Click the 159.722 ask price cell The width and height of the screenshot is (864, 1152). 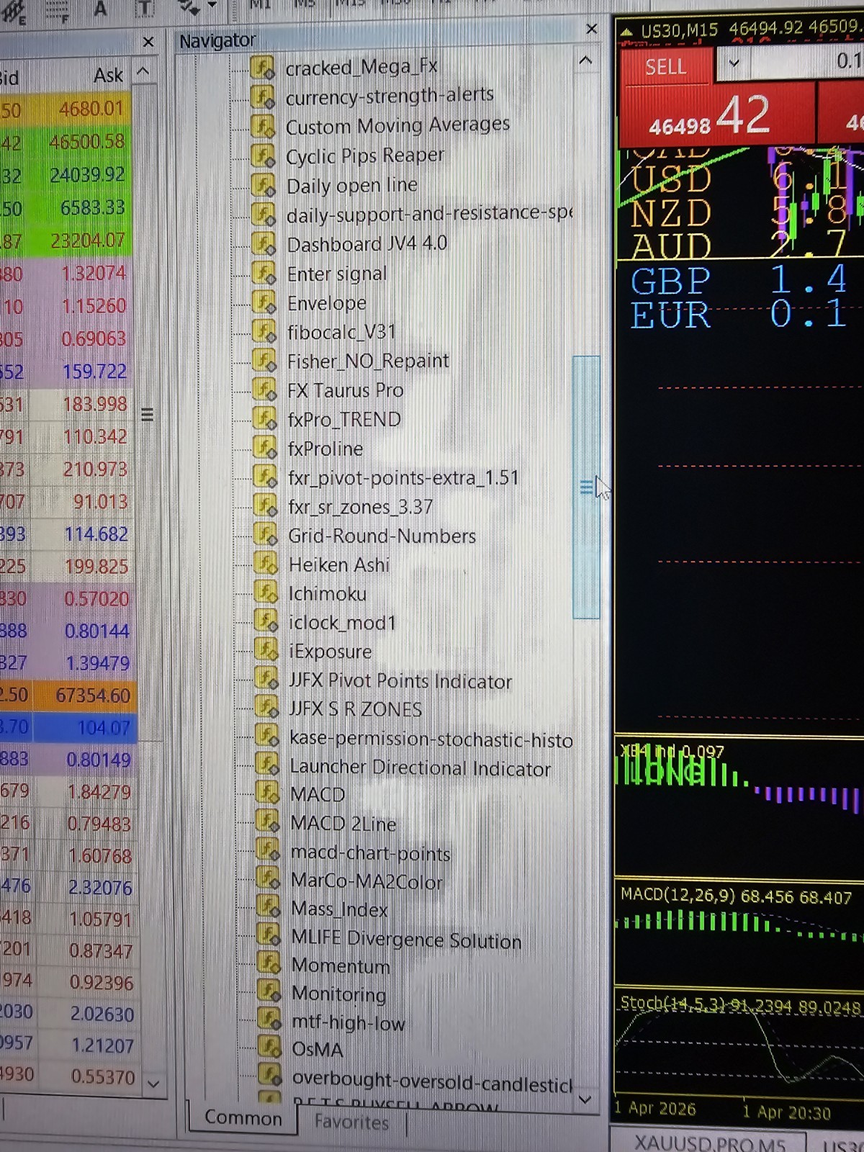94,372
